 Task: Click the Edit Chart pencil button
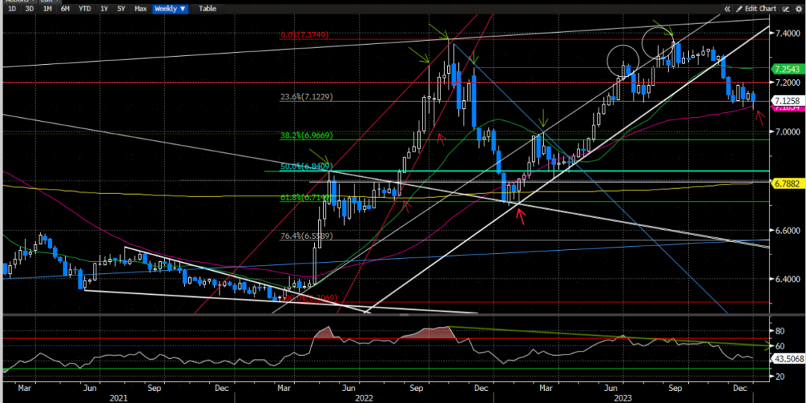click(x=756, y=9)
